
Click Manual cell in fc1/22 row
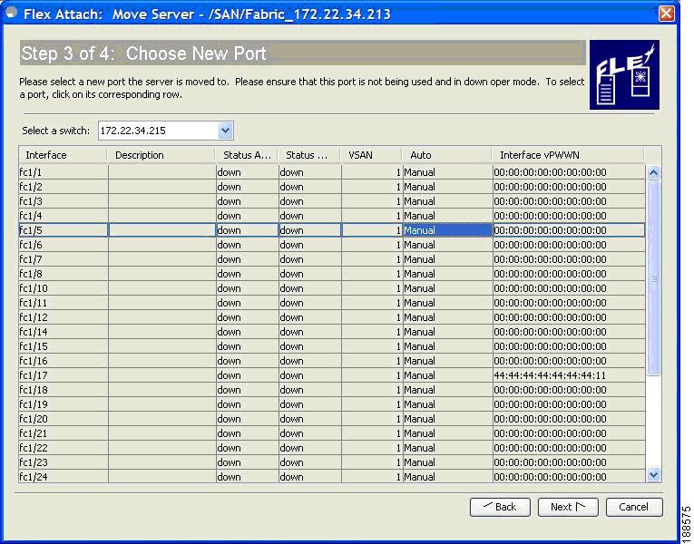pos(447,448)
